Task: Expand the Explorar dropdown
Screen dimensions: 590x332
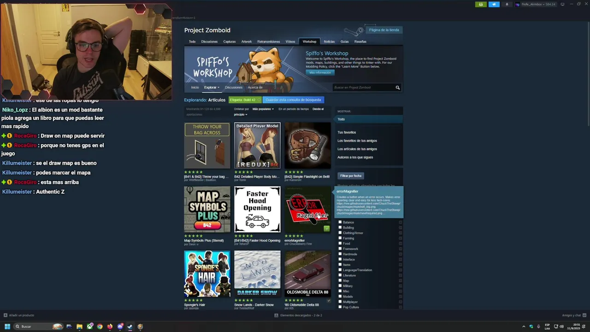Action: point(212,88)
